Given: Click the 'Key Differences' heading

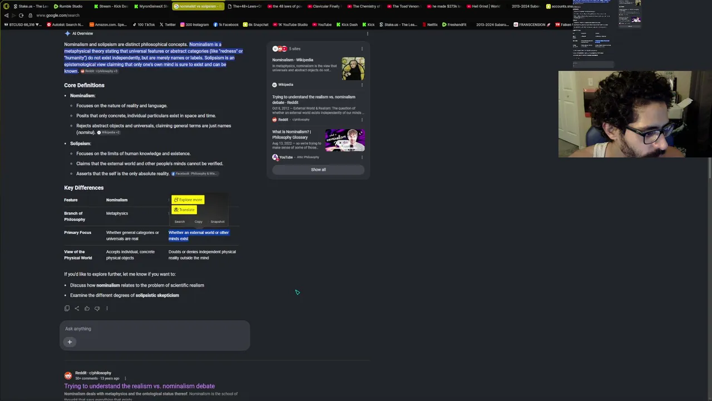Looking at the screenshot, I should (x=83, y=188).
